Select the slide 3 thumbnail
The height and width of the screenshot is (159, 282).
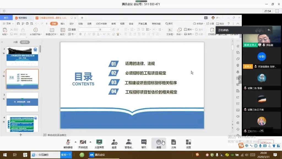point(22,102)
